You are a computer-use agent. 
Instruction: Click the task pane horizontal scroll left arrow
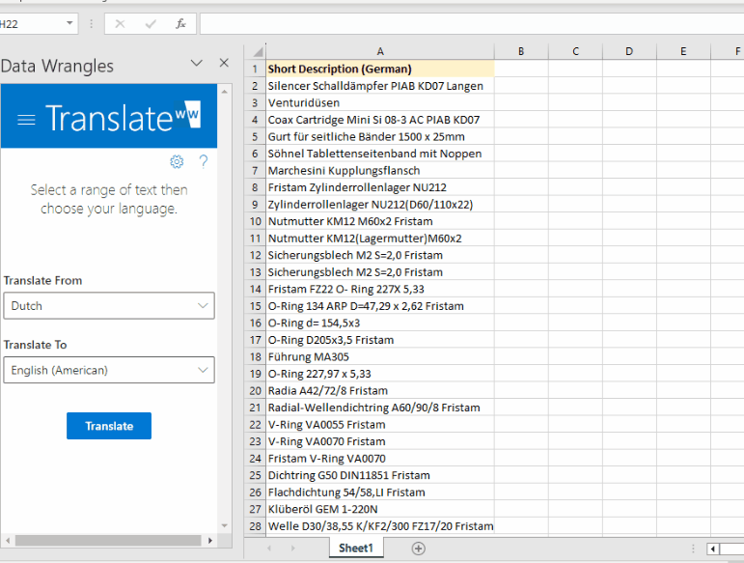point(8,541)
